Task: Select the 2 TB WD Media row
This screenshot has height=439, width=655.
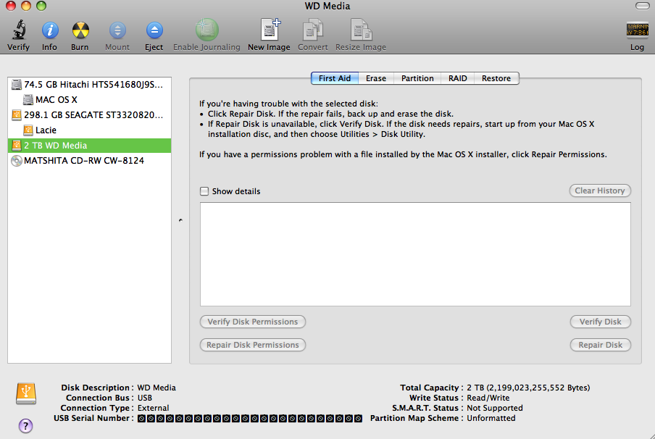Action: tap(89, 146)
